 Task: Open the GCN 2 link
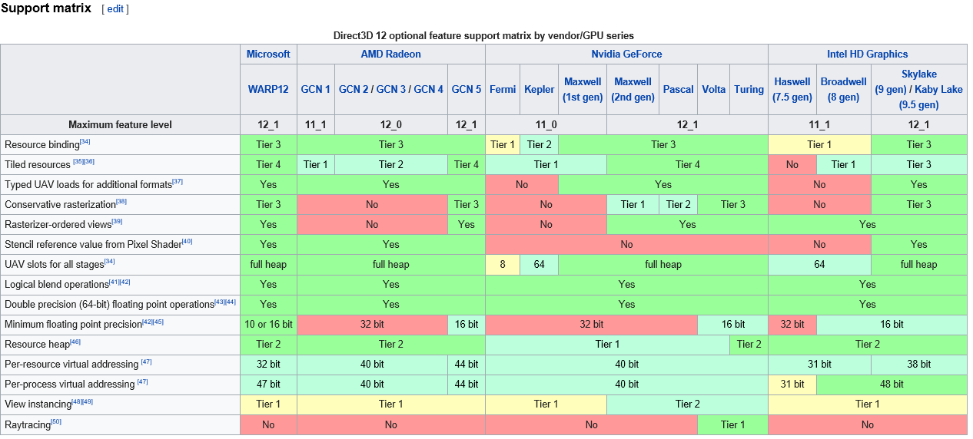(354, 89)
